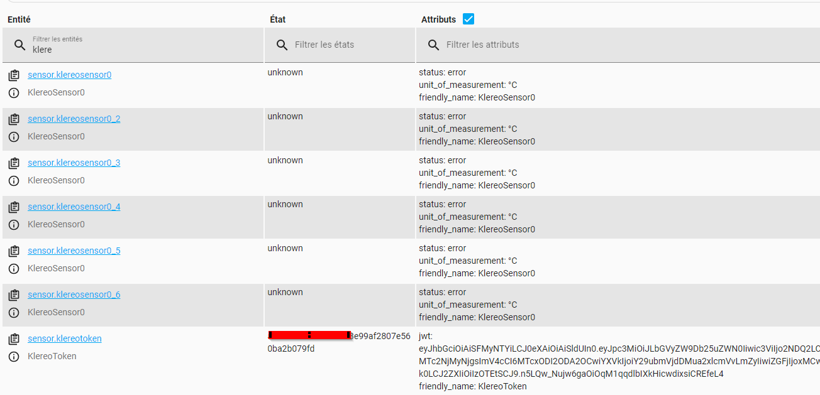Select sensor.klereosensor0_6 entity link
Screen dimensions: 820x395
pos(74,295)
